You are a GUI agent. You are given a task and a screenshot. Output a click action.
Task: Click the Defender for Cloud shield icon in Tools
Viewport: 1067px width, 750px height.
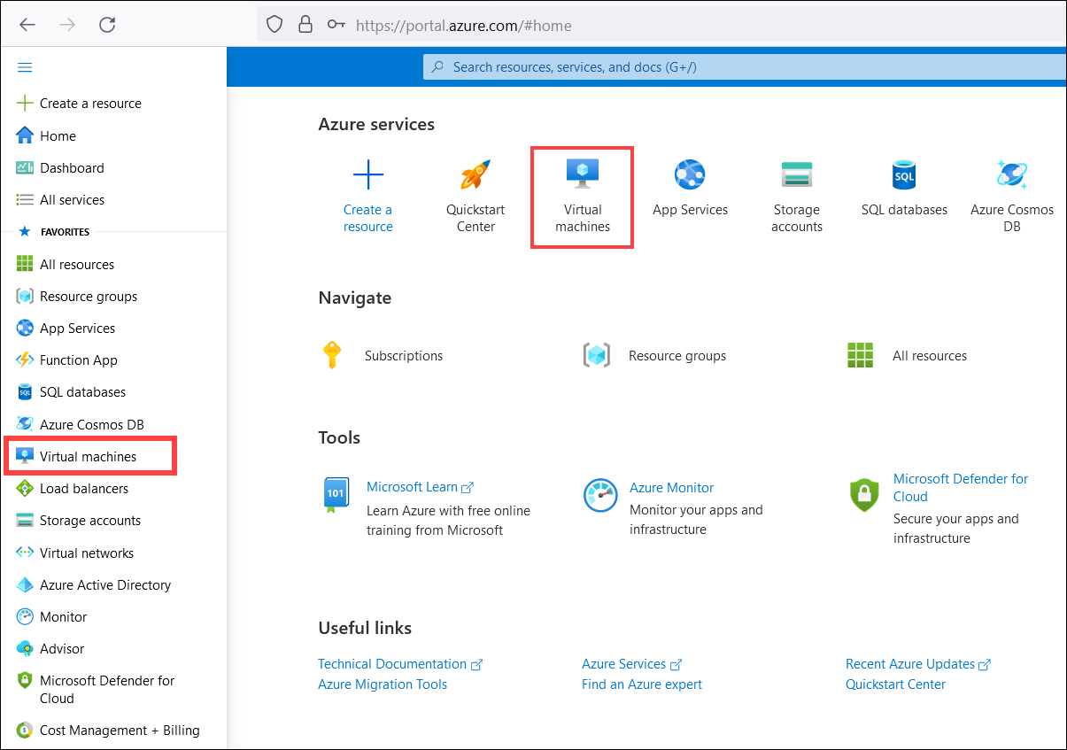click(x=864, y=495)
